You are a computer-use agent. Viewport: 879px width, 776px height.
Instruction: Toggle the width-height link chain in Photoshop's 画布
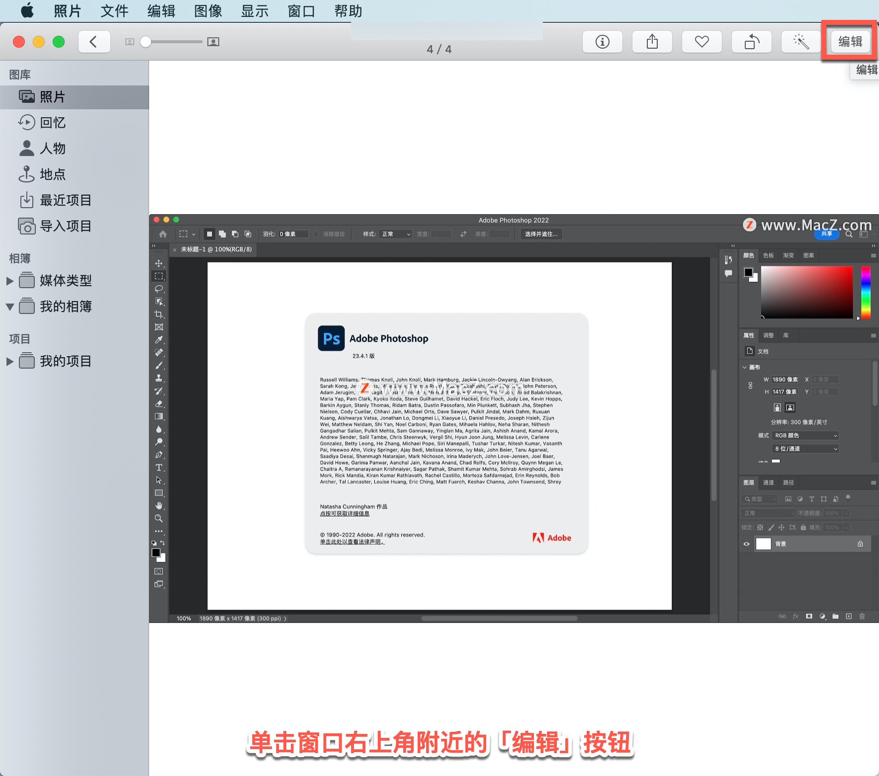click(x=750, y=386)
